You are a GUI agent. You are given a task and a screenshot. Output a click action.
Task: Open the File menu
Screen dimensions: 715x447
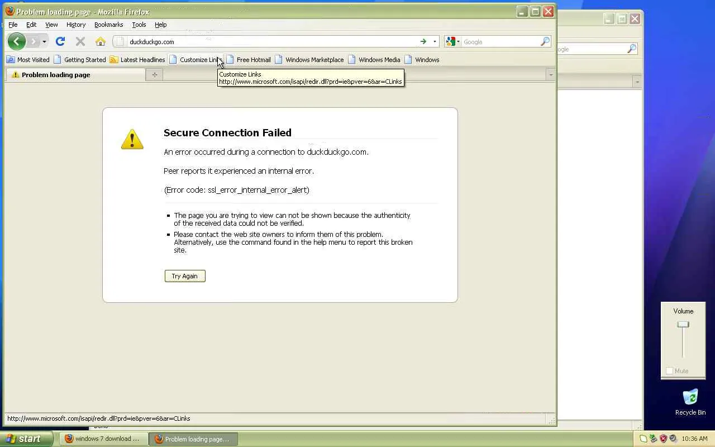13,25
